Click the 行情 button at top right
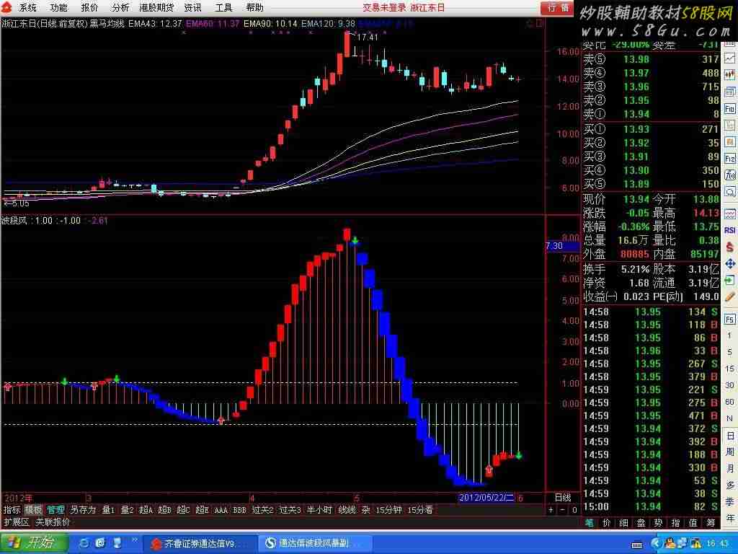 click(x=558, y=7)
